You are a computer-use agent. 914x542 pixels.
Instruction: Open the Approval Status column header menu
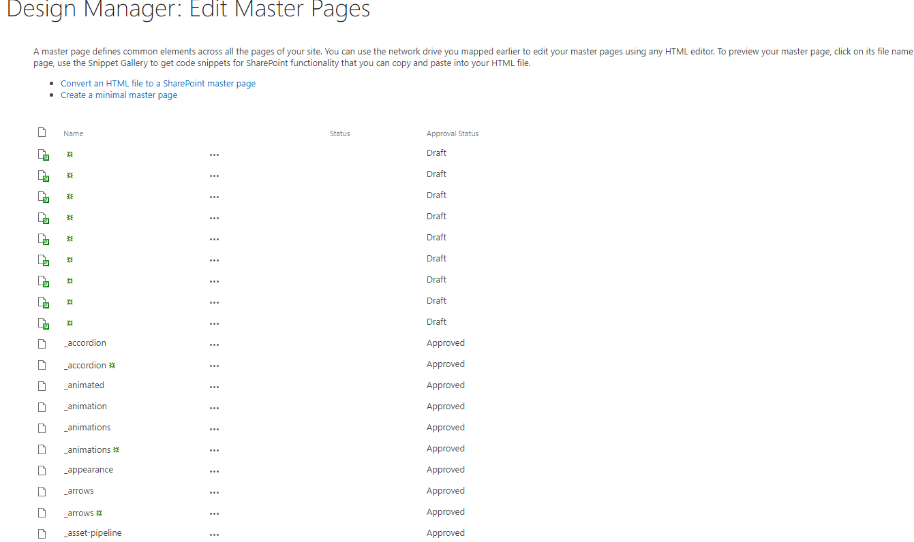(452, 133)
